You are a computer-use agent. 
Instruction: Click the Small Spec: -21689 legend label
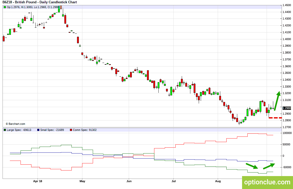pos(52,130)
